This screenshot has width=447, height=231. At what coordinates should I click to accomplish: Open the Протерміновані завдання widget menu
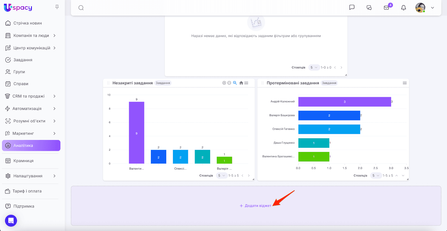[x=405, y=83]
